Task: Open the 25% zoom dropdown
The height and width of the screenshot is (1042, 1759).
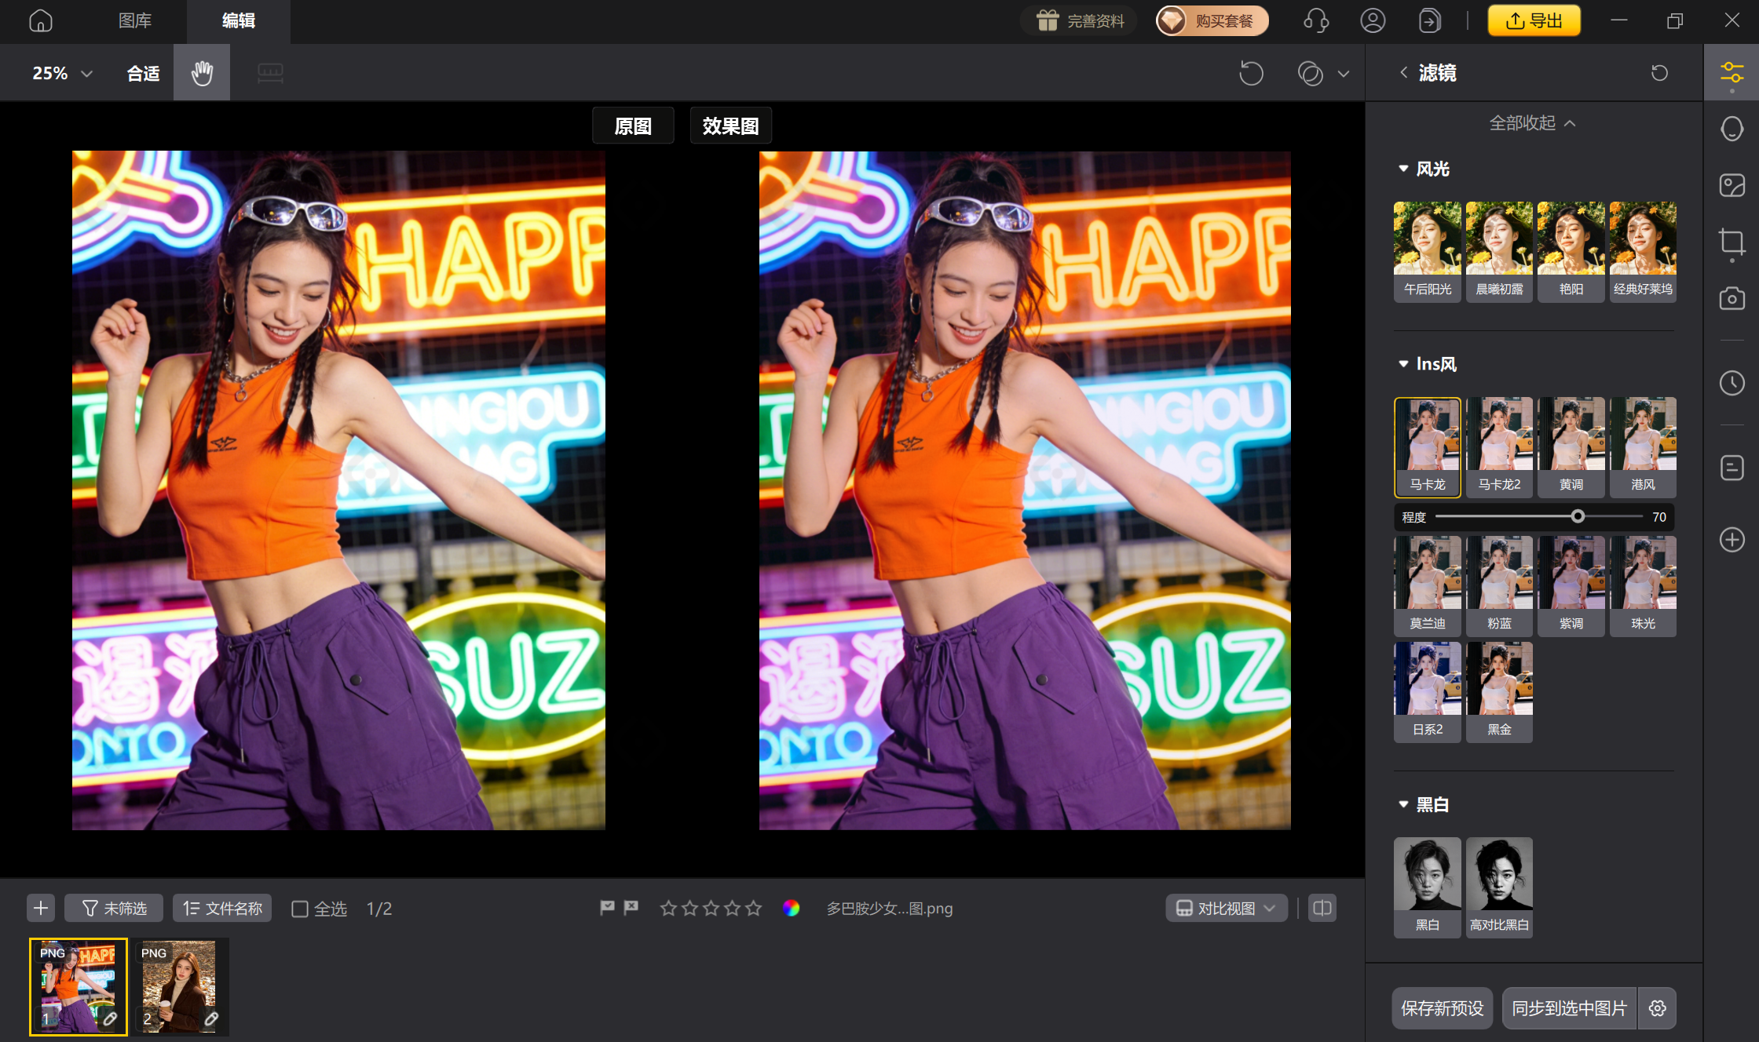Action: pyautogui.click(x=63, y=73)
